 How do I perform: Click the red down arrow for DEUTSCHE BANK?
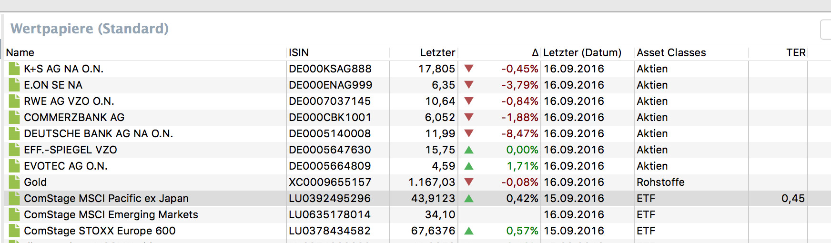(469, 133)
